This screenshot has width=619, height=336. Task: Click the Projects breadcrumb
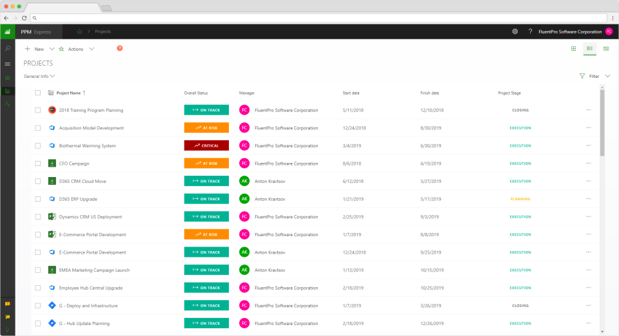coord(103,32)
